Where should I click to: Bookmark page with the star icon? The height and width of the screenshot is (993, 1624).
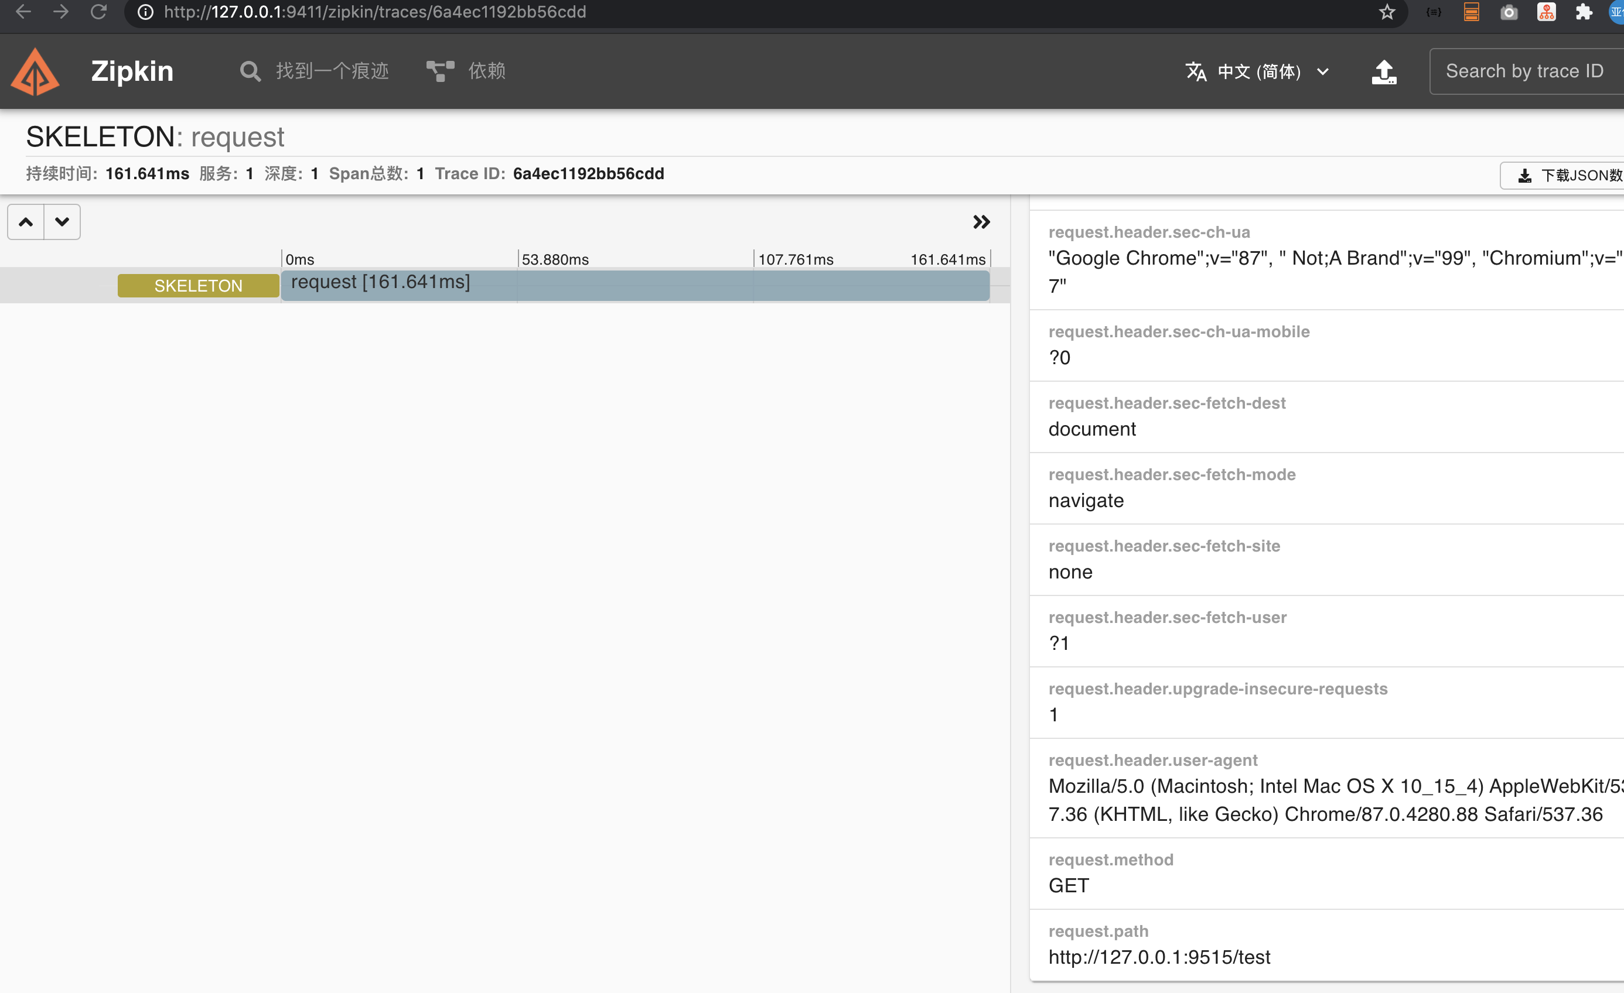pyautogui.click(x=1387, y=12)
